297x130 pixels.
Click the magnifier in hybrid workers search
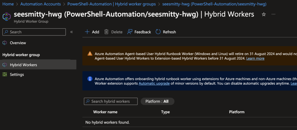[88, 101]
